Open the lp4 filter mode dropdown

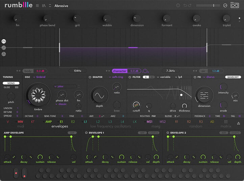(x=179, y=77)
